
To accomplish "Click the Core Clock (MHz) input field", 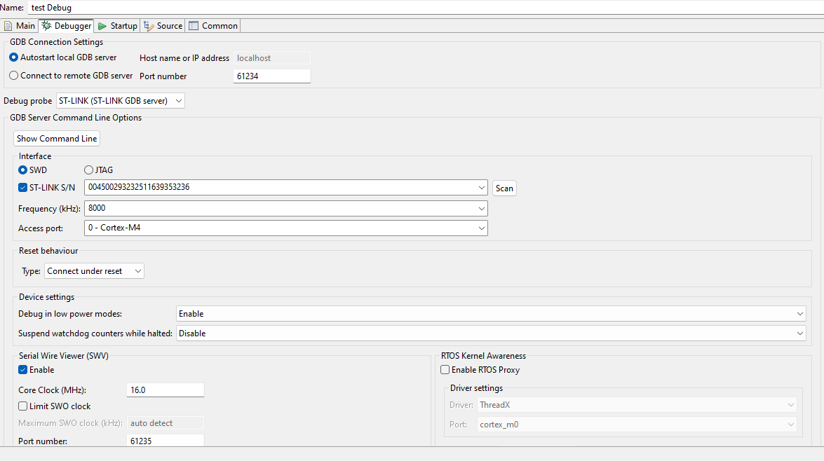I will 166,390.
